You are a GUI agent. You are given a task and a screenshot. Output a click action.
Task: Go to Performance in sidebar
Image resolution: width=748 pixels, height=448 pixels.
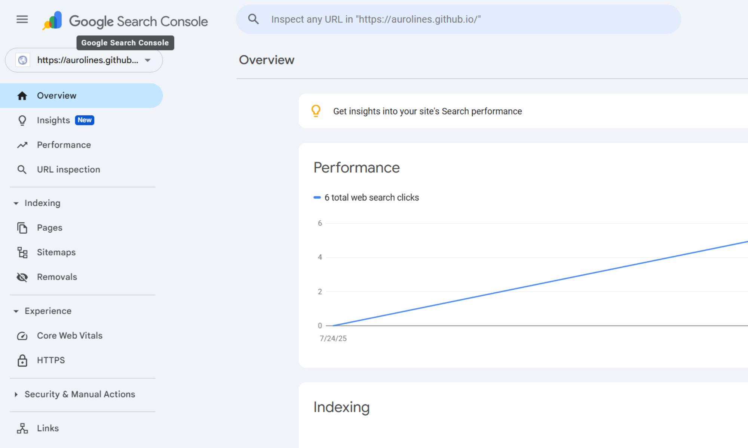pyautogui.click(x=64, y=145)
